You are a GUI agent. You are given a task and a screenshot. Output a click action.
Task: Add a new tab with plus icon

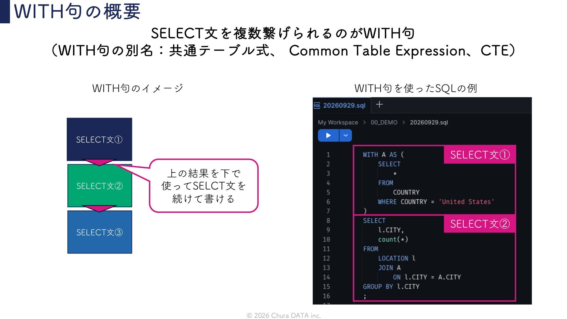click(x=379, y=104)
